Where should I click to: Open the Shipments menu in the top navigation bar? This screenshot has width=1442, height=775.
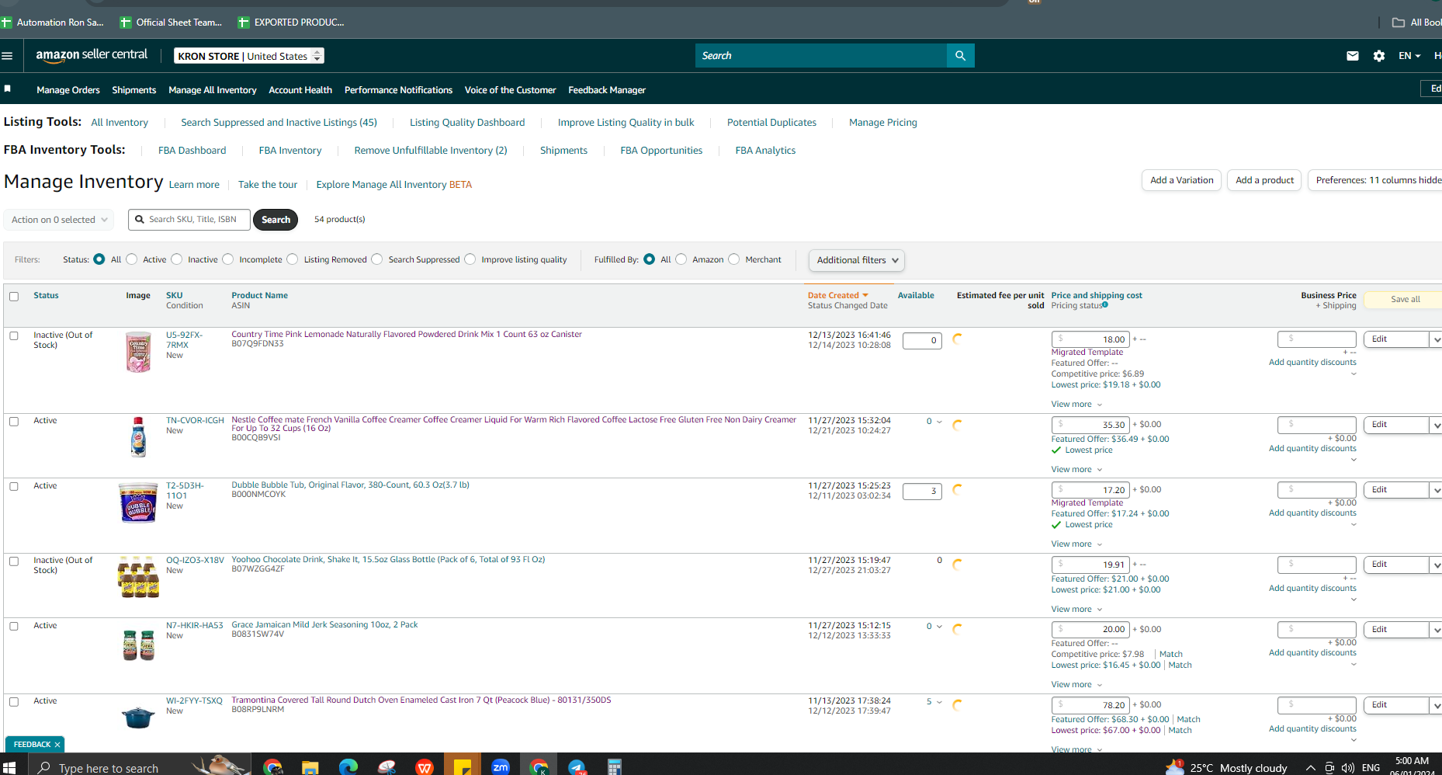[x=134, y=90]
